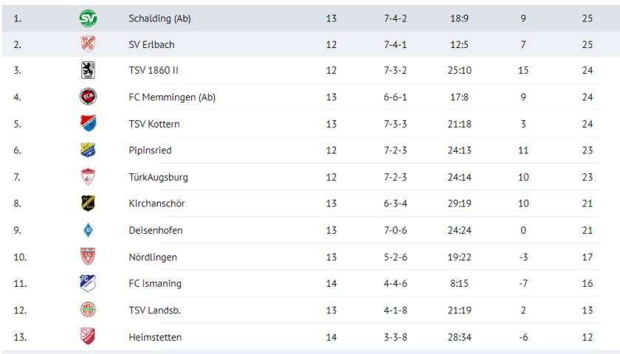Select the Deisenhofen team name

156,230
